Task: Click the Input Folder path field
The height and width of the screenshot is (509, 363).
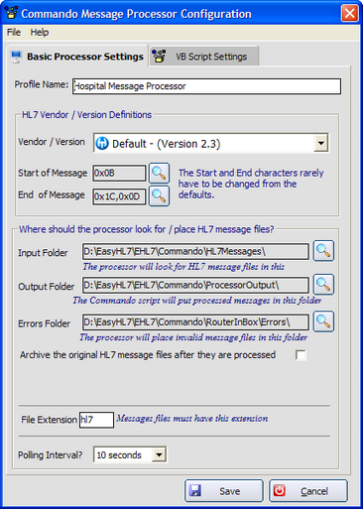Action: (195, 252)
